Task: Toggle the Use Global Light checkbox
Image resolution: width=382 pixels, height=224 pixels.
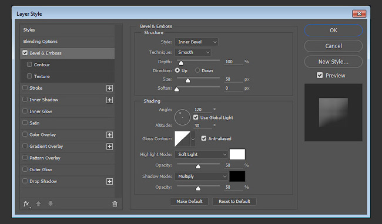Action: point(196,117)
